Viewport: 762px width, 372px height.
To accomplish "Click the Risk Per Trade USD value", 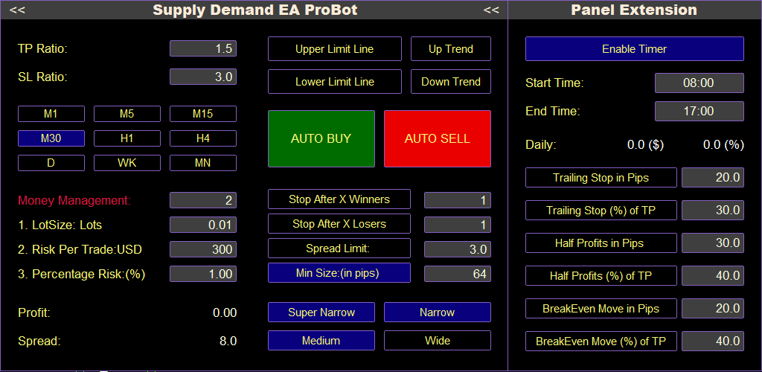I will pos(203,249).
